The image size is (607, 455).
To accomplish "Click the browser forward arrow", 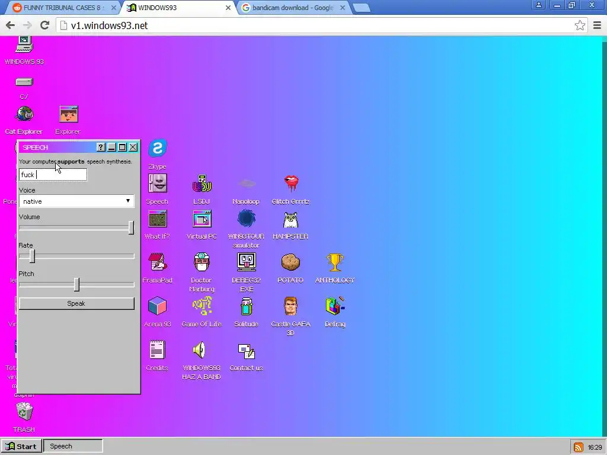I will pyautogui.click(x=27, y=25).
